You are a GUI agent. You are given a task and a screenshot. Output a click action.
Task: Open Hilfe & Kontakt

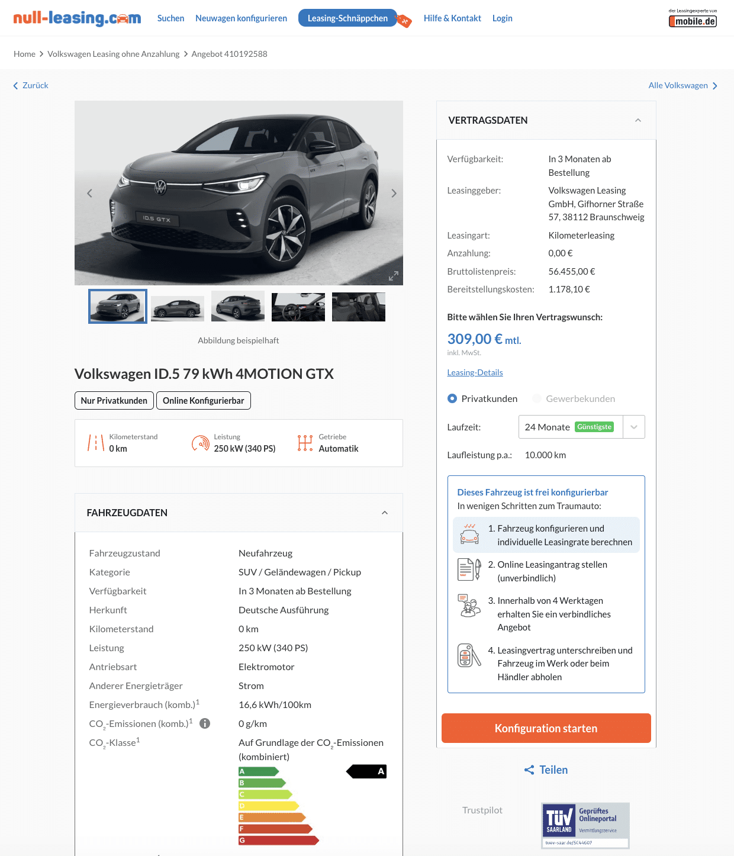[452, 18]
